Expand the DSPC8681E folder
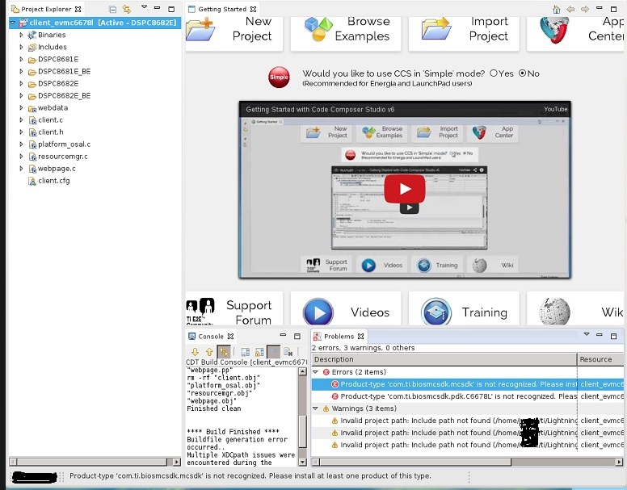Screen dimensions: 627x490 click(21, 60)
